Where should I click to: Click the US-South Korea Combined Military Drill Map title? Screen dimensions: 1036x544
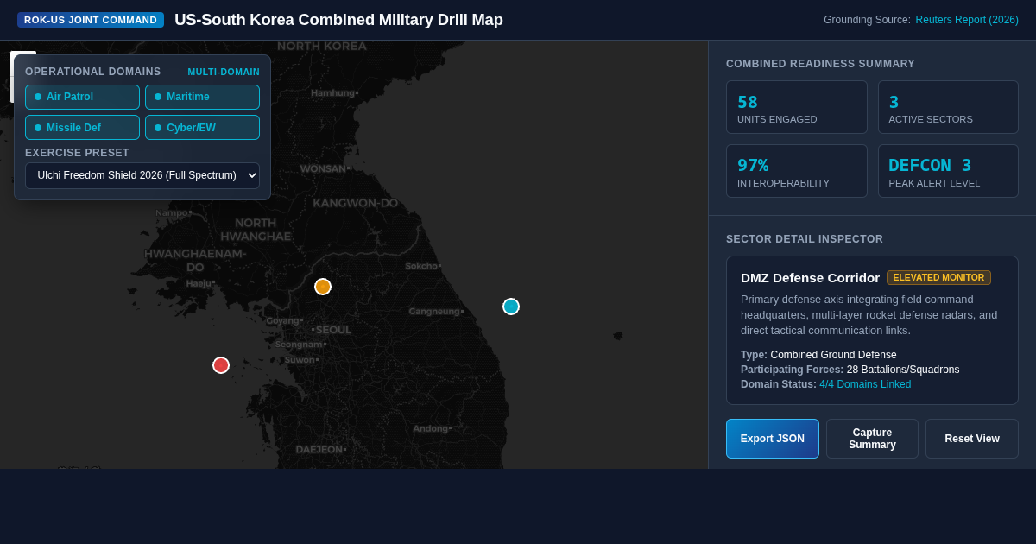tap(338, 20)
